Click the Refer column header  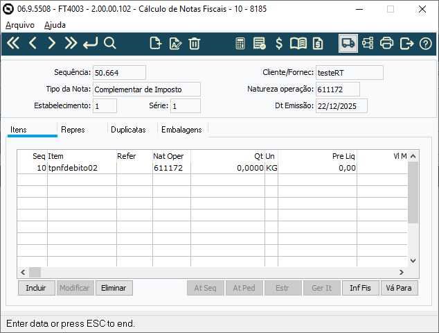(134, 156)
